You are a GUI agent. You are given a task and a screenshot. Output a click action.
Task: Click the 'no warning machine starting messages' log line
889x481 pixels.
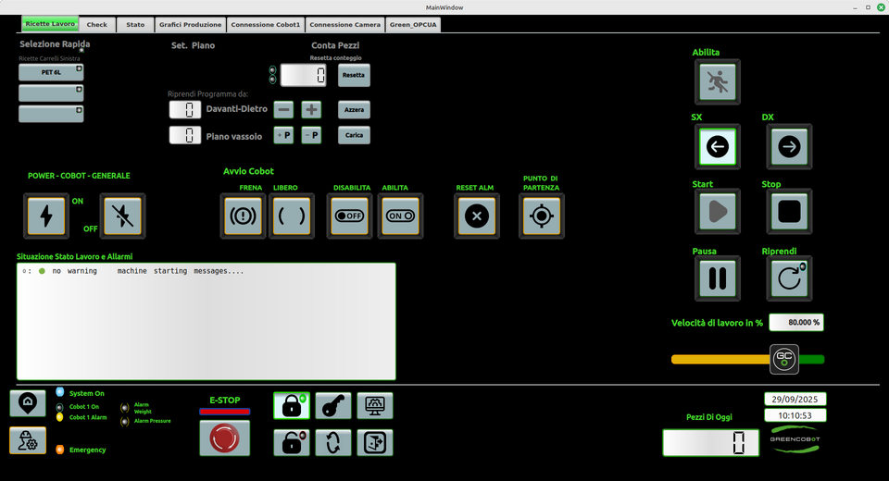point(133,271)
